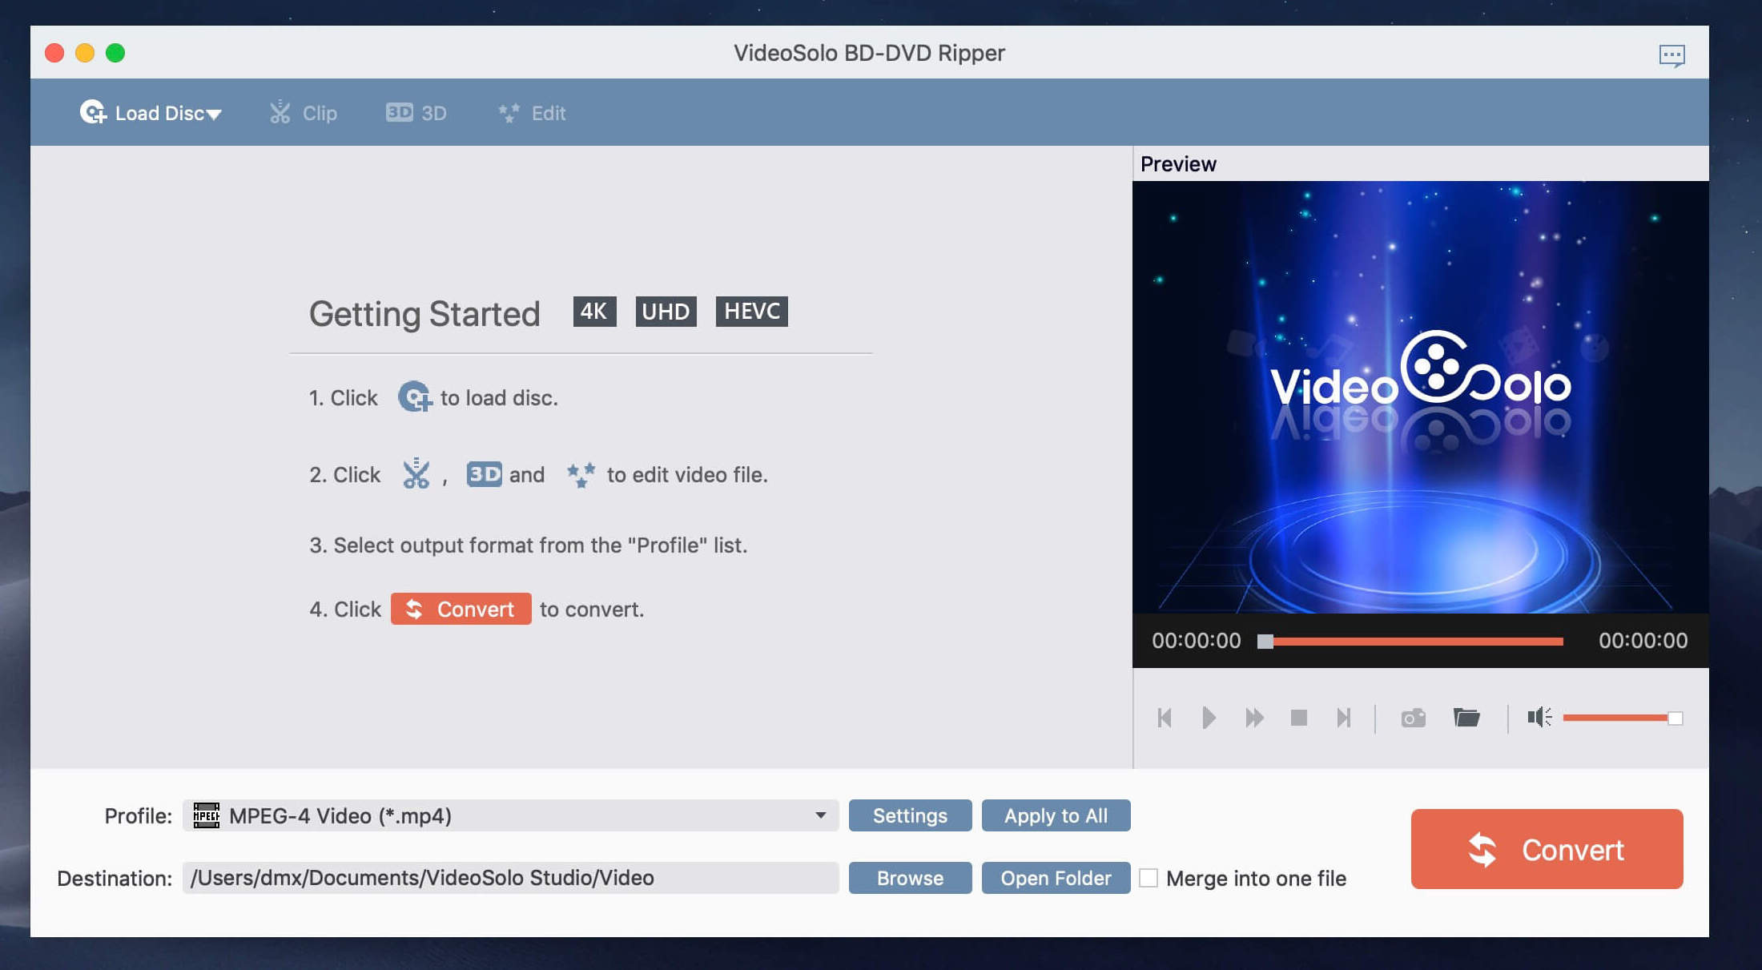Maximize window with the green button

pyautogui.click(x=115, y=53)
